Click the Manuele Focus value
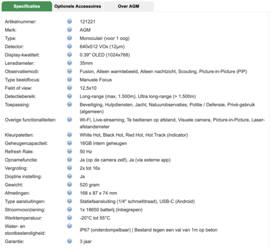The image size is (270, 249). [96, 80]
